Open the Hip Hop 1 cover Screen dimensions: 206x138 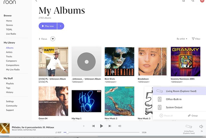pos(87,101)
